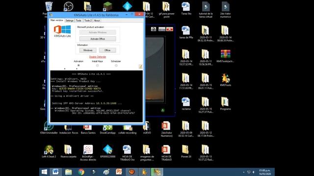Open the 'tarea de PRe' Word document
This screenshot has height=176, width=314.
click(186, 30)
